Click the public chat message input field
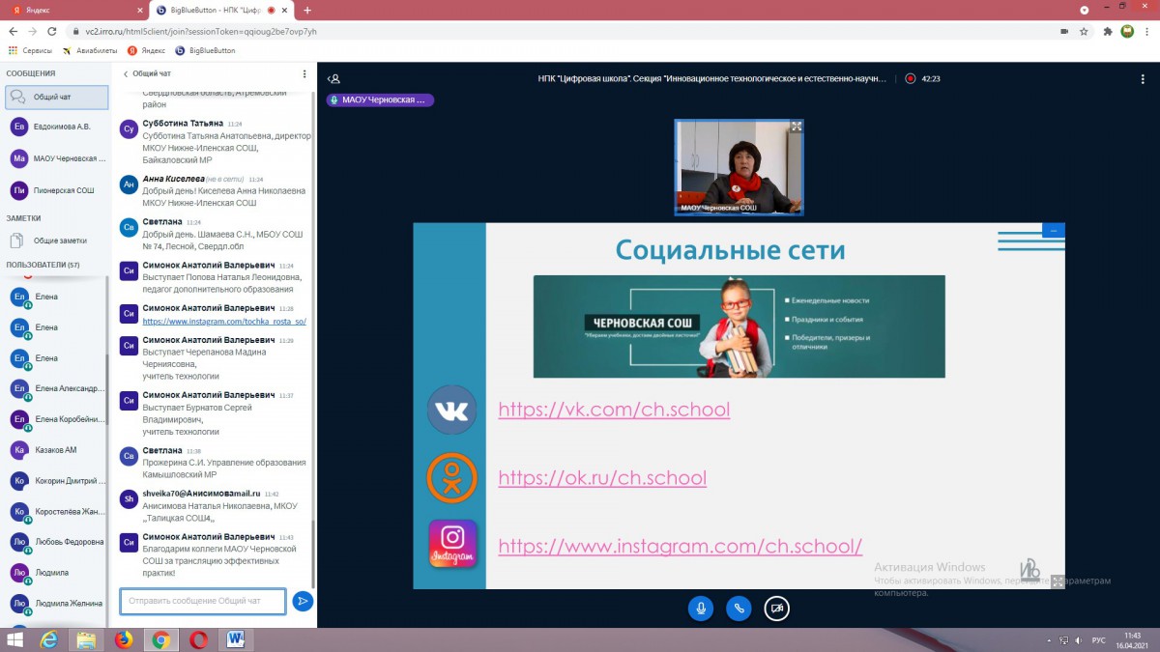 pos(203,601)
